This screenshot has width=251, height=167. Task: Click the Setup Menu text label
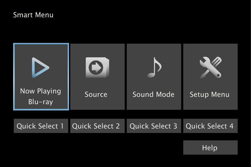[210, 94]
